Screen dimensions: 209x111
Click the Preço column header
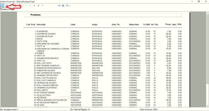pos(168,24)
